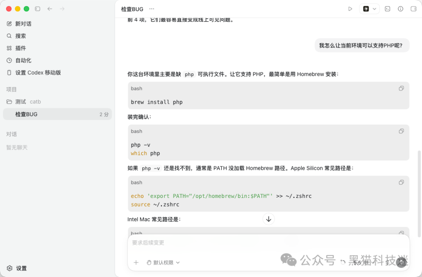
Task: Click the conversation vertical scrollbar
Action: coord(419,194)
